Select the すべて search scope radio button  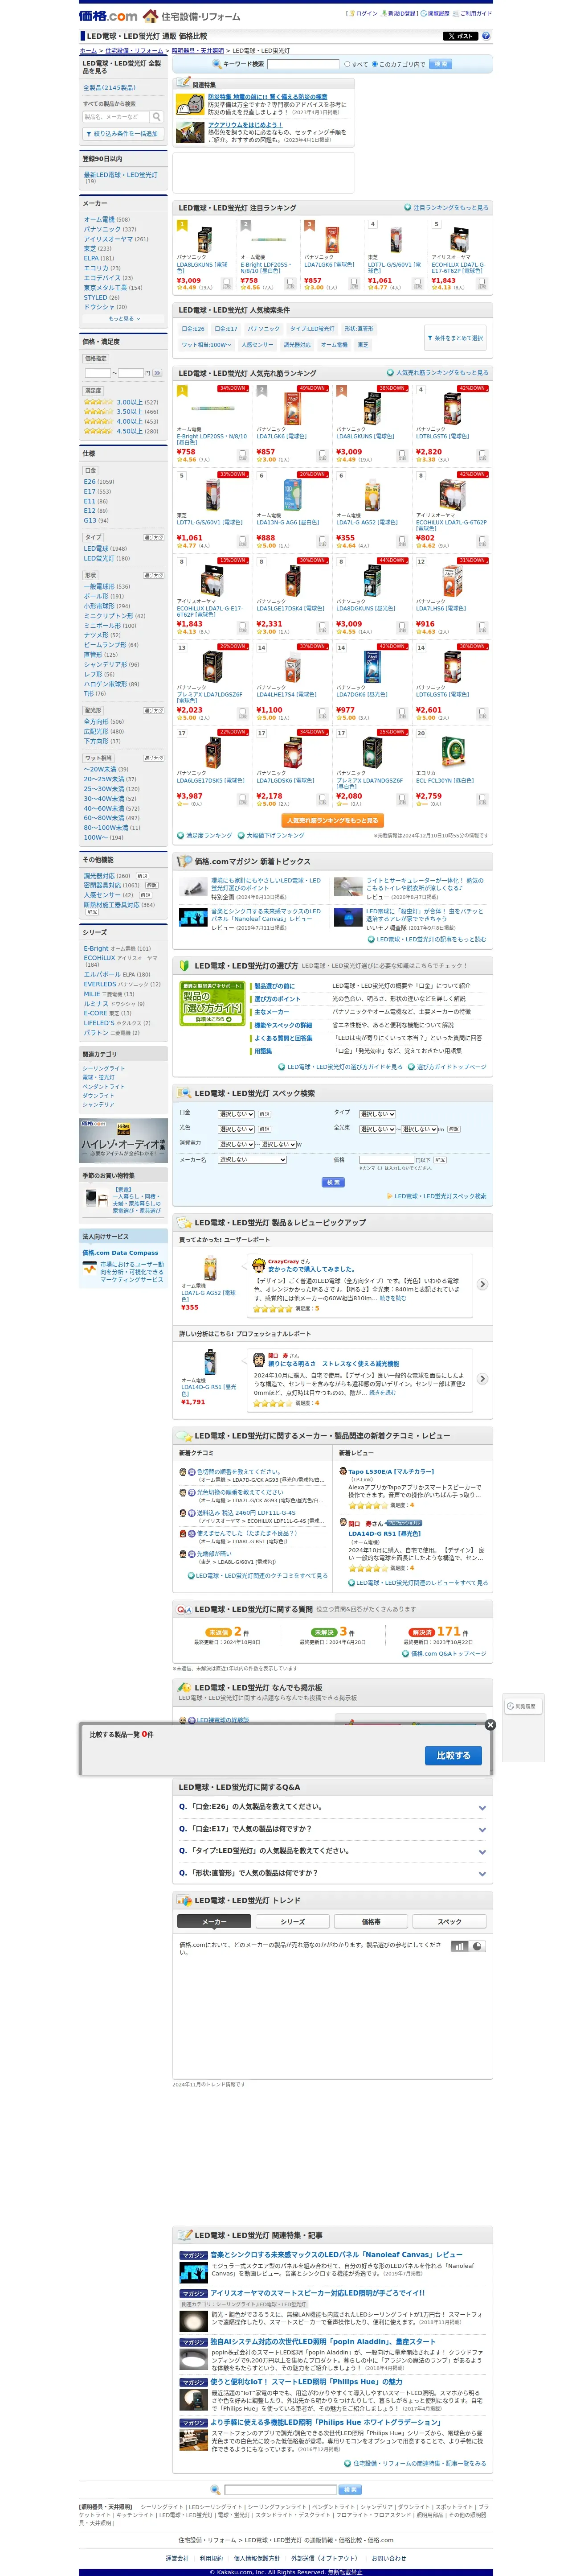347,64
